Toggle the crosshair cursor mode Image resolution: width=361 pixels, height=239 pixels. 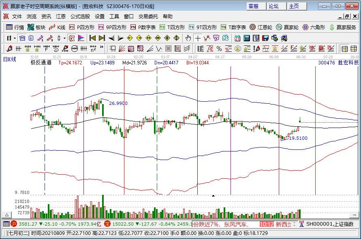click(198, 38)
